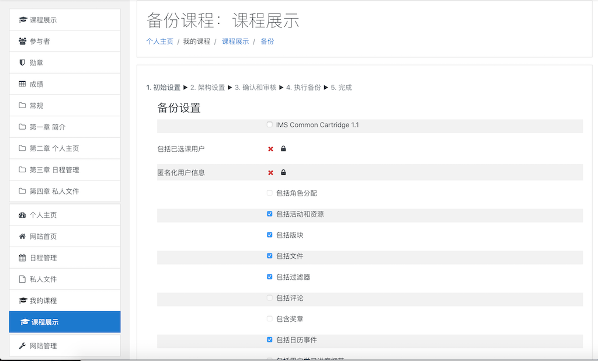Uncheck the 包括日历事件 checkbox
598x361 pixels.
(x=270, y=339)
